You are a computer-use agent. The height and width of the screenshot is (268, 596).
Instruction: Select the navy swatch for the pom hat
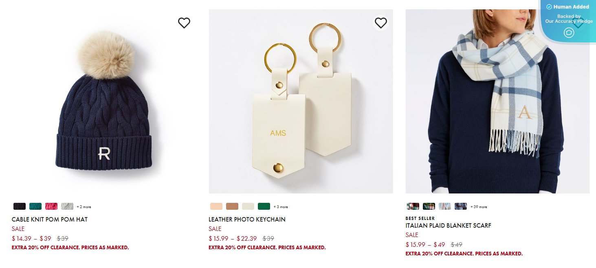click(x=20, y=206)
